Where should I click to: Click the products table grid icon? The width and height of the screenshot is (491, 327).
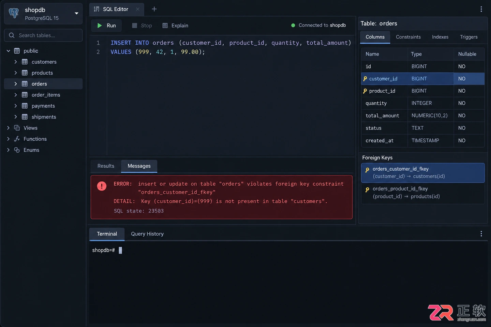(25, 73)
